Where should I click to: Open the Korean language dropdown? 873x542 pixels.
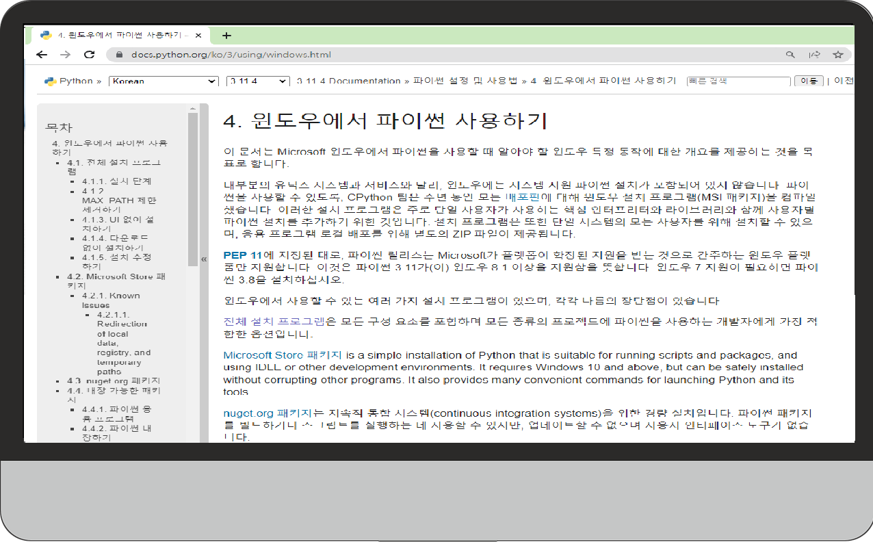[164, 81]
